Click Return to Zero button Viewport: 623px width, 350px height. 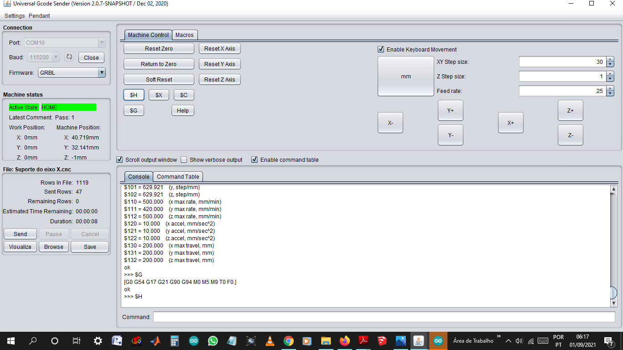(159, 64)
